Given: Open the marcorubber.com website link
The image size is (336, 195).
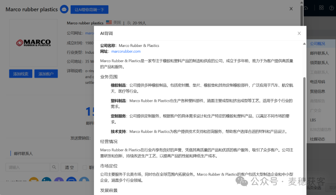Looking at the screenshot, I should tap(126, 51).
